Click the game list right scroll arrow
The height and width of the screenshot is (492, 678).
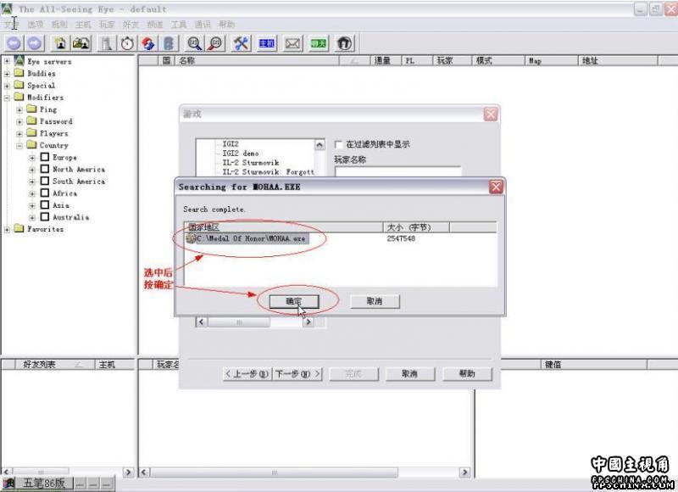click(x=308, y=322)
